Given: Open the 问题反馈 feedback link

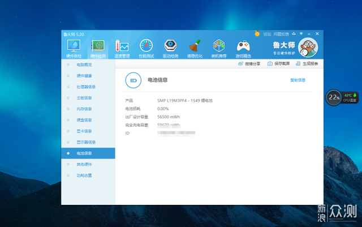Looking at the screenshot, I should pyautogui.click(x=281, y=34).
